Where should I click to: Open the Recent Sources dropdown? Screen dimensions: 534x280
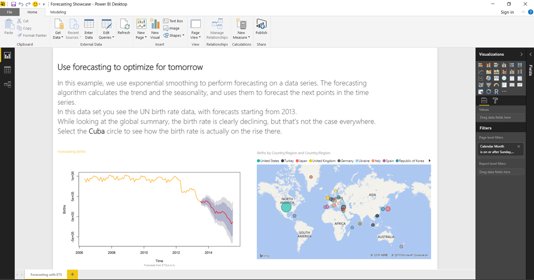click(73, 29)
